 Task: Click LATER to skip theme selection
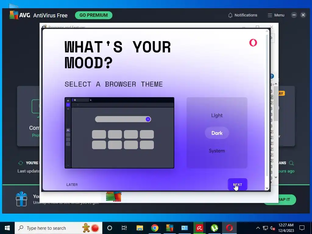coord(72,185)
